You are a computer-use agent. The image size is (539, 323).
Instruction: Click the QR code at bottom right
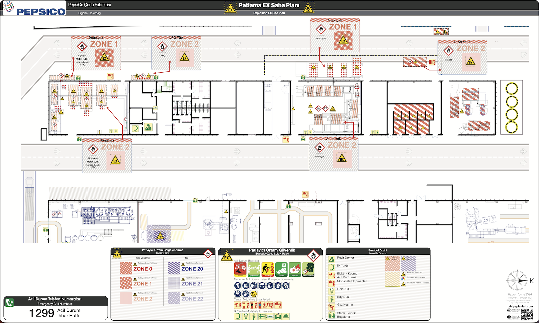click(x=527, y=314)
